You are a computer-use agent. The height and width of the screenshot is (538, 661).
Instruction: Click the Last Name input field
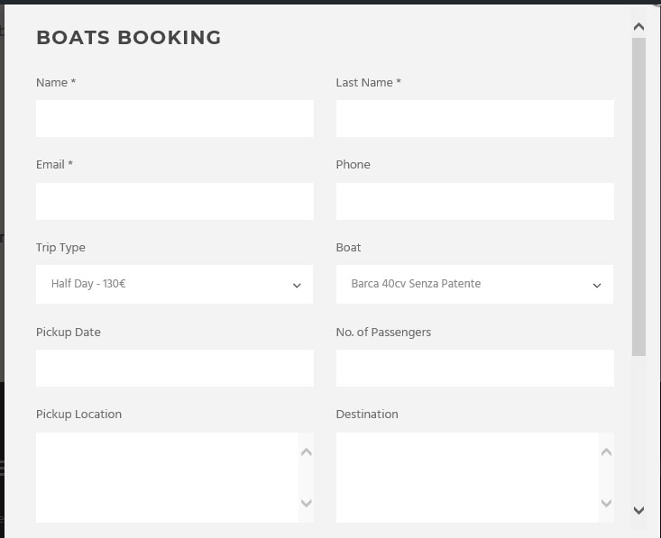[474, 118]
